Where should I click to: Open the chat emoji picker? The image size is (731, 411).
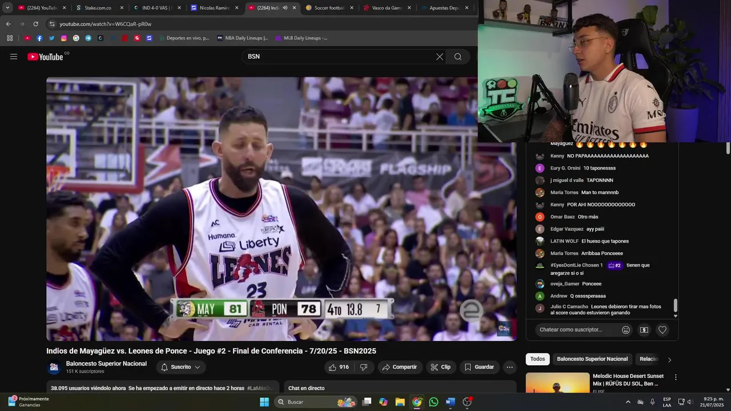pyautogui.click(x=626, y=330)
